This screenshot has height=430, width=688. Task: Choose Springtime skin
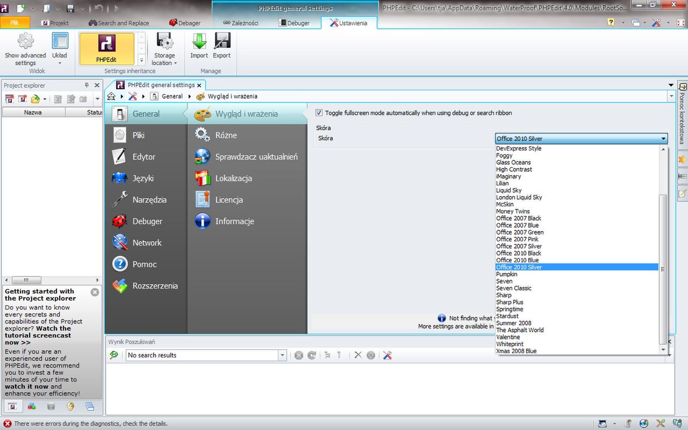[x=577, y=309]
